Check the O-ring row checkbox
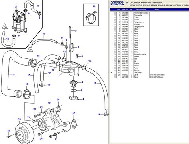Screen dimensions: 189x144 pyautogui.click(x=115, y=18)
